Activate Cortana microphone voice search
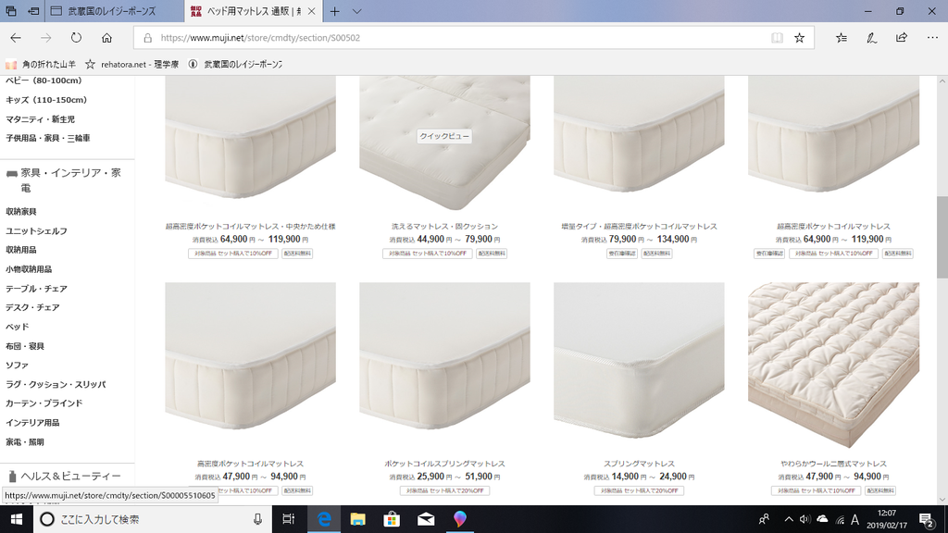Screen dimensions: 948x533 pyautogui.click(x=257, y=519)
